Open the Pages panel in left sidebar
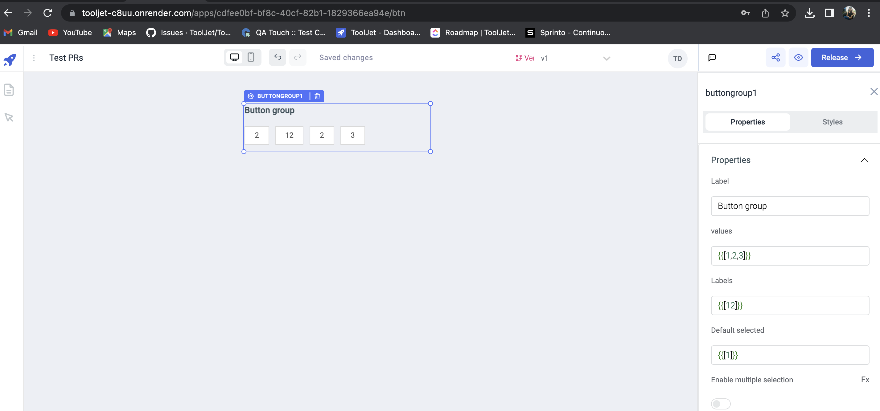880x411 pixels. tap(9, 89)
